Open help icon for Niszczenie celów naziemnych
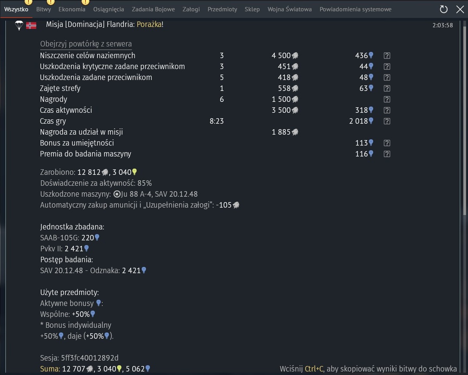Image resolution: width=468 pixels, height=375 pixels. 387,56
